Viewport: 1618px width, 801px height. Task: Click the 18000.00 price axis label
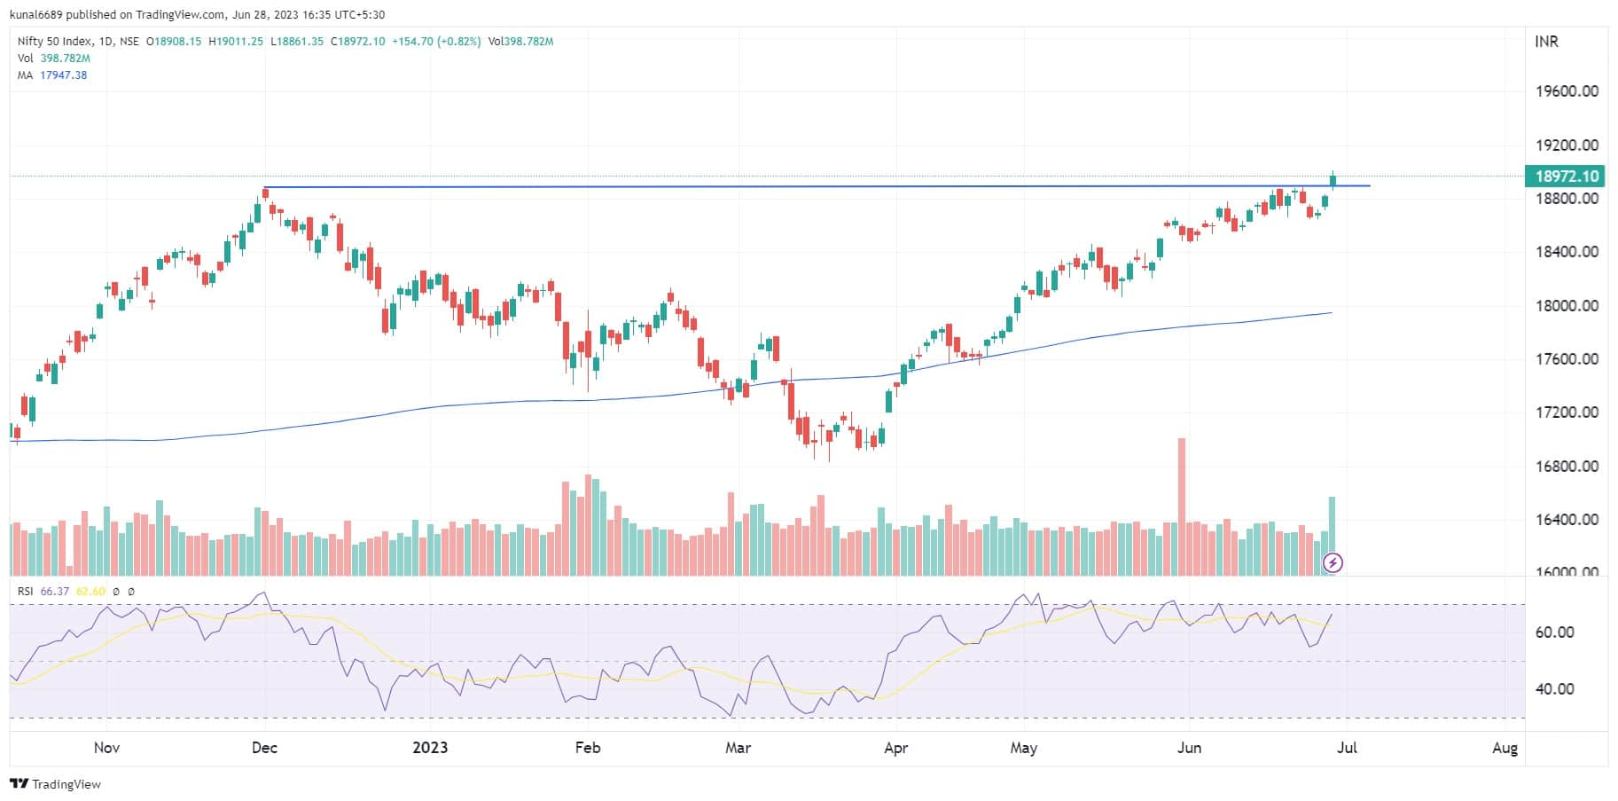[x=1567, y=305]
